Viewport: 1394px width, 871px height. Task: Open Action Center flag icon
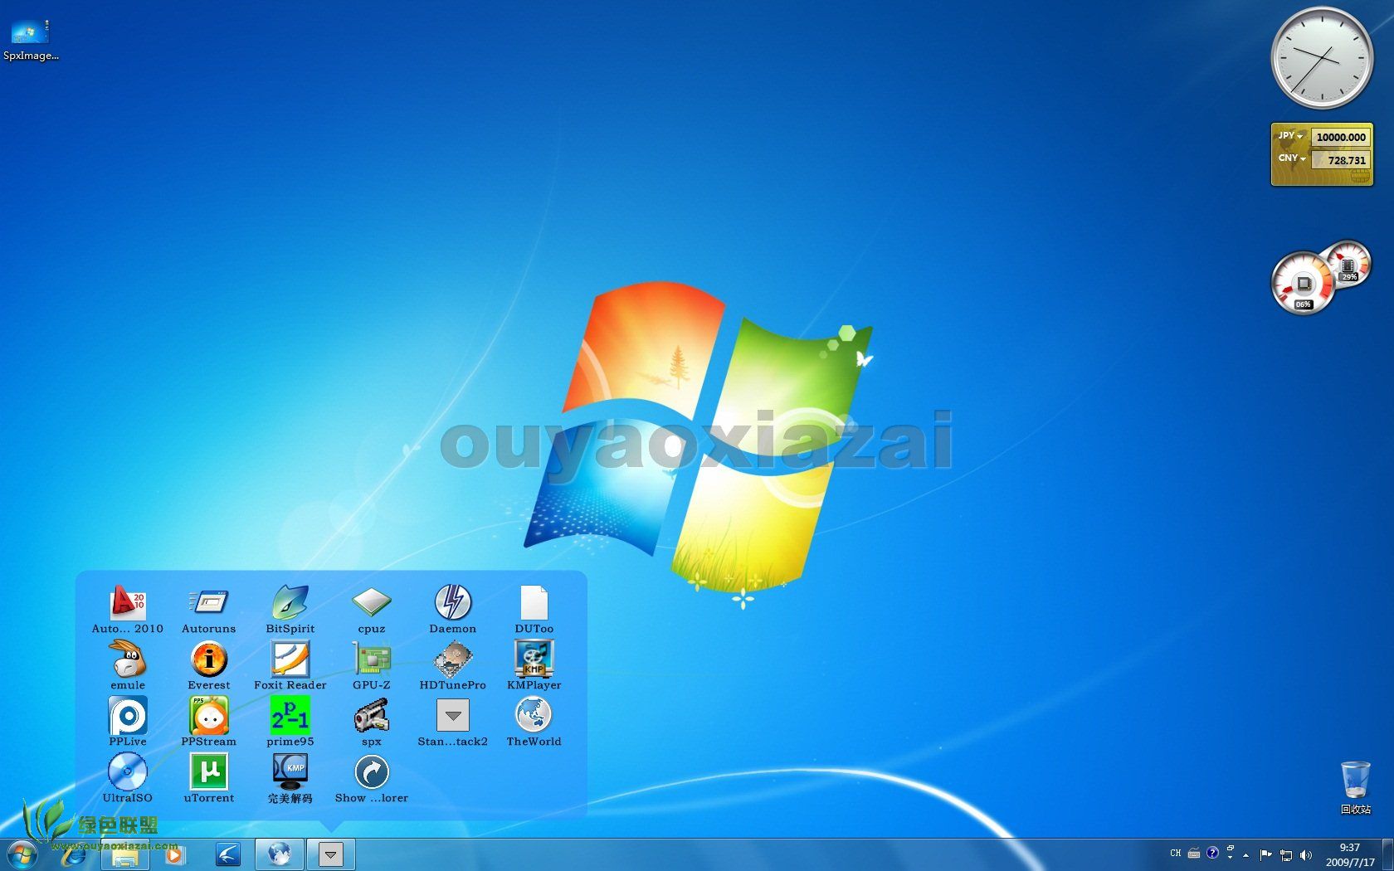coord(1265,854)
